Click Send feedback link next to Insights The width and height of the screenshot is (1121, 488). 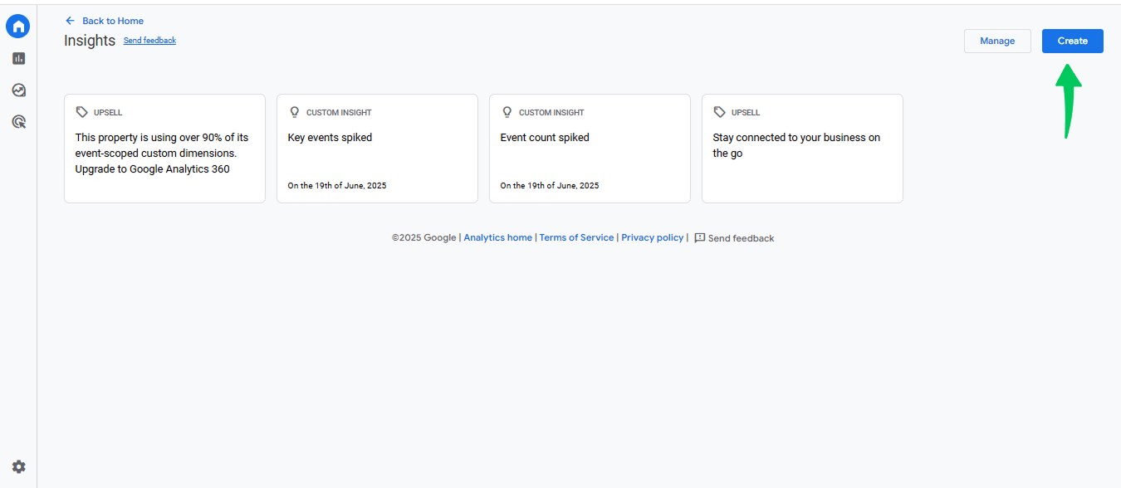coord(149,41)
